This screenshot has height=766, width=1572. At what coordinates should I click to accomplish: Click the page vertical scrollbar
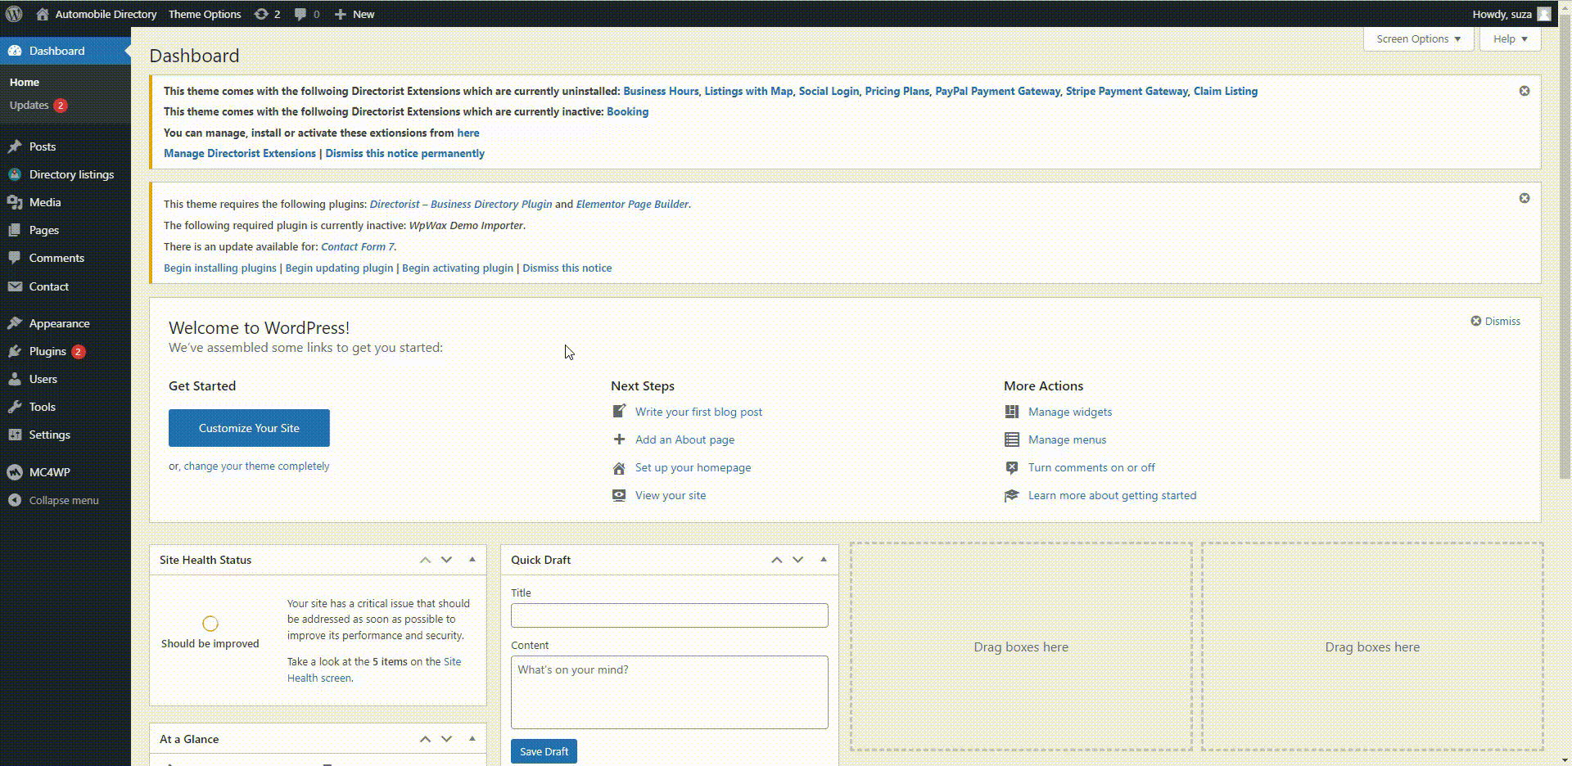point(1564,246)
